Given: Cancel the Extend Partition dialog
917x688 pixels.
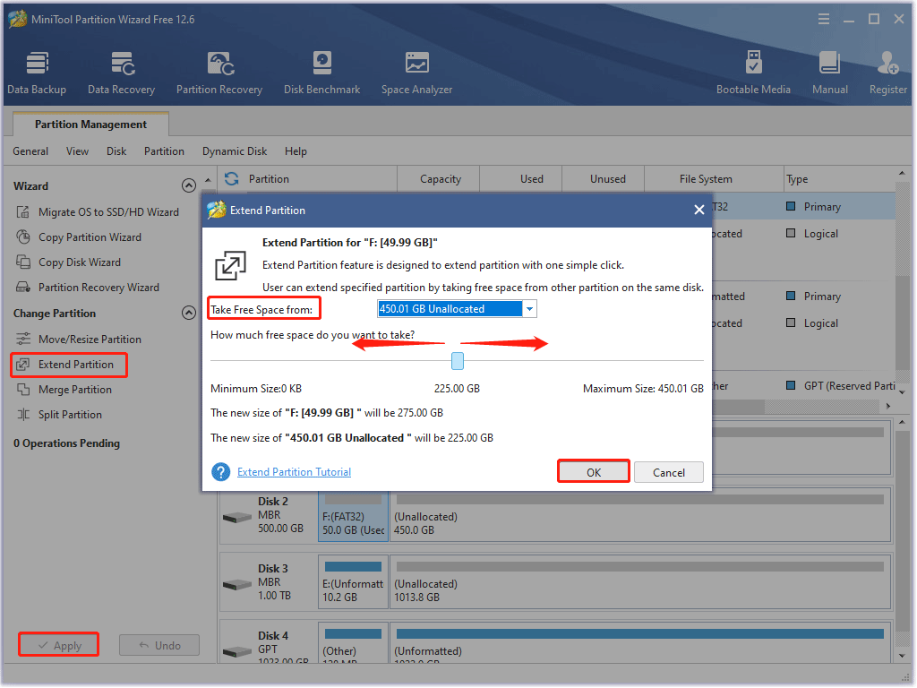Looking at the screenshot, I should click(668, 472).
